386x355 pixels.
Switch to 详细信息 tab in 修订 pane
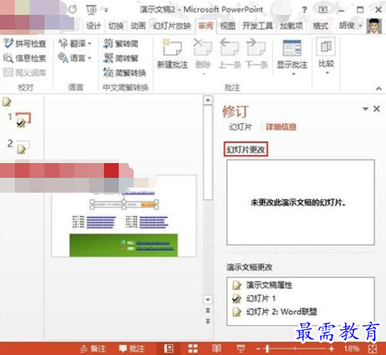[281, 127]
